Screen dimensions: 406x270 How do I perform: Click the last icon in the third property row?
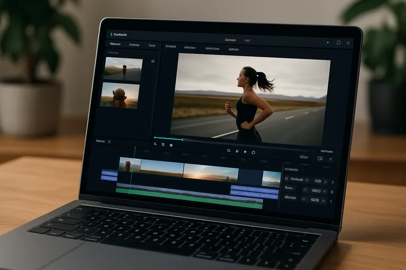coord(330,201)
